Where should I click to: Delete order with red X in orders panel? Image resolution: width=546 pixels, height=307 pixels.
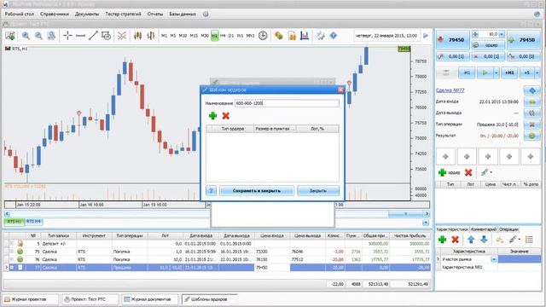468,172
